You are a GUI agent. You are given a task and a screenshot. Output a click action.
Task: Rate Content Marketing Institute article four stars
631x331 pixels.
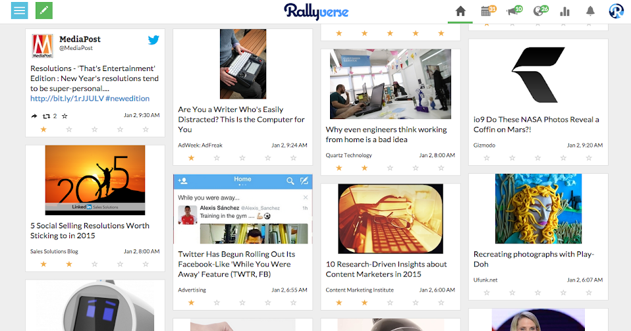[x=416, y=303]
